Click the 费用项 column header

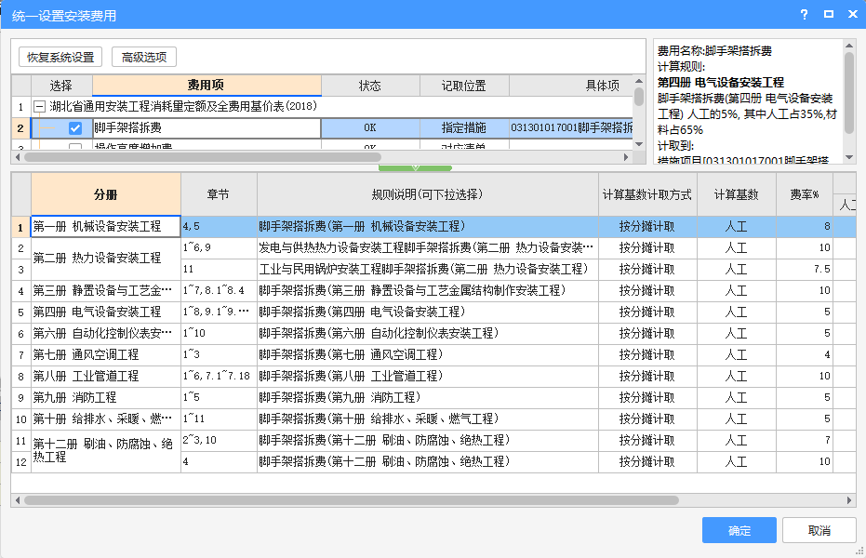coord(207,85)
